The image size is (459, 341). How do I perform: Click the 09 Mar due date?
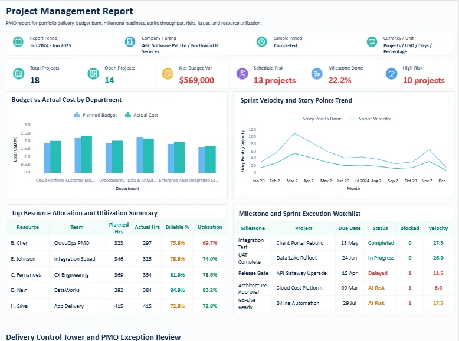click(349, 288)
